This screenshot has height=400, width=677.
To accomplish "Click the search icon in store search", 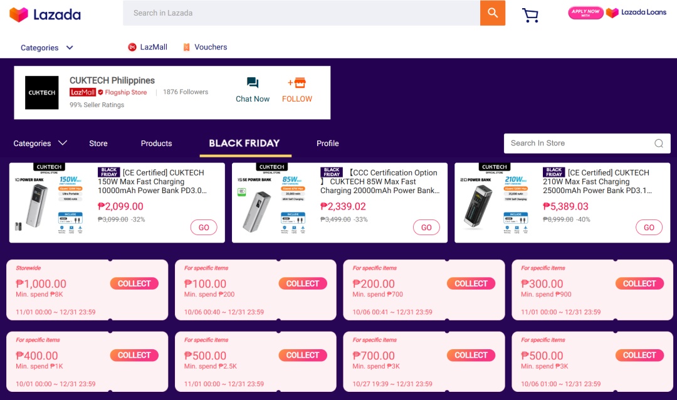I will coord(659,143).
